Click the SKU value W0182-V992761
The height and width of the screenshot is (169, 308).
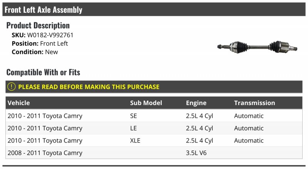(x=50, y=35)
